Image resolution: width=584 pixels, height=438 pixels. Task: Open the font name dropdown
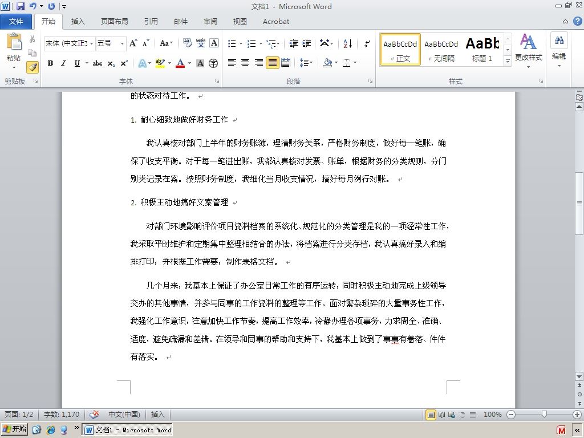(70, 43)
